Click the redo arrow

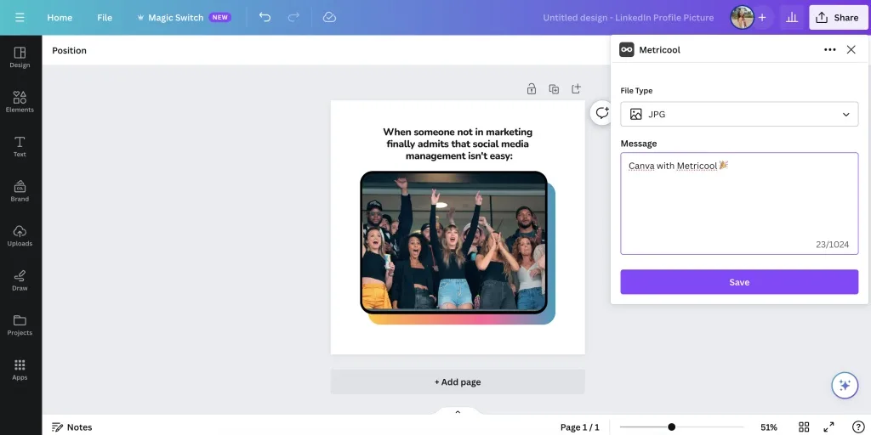[x=293, y=17]
